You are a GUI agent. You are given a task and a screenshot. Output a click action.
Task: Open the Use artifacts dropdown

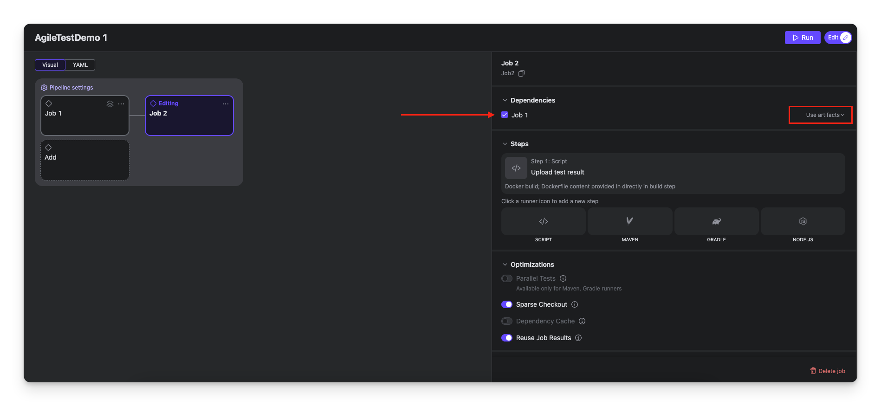[825, 115]
